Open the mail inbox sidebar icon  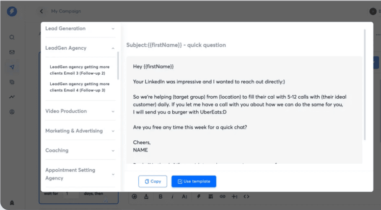pos(12,52)
